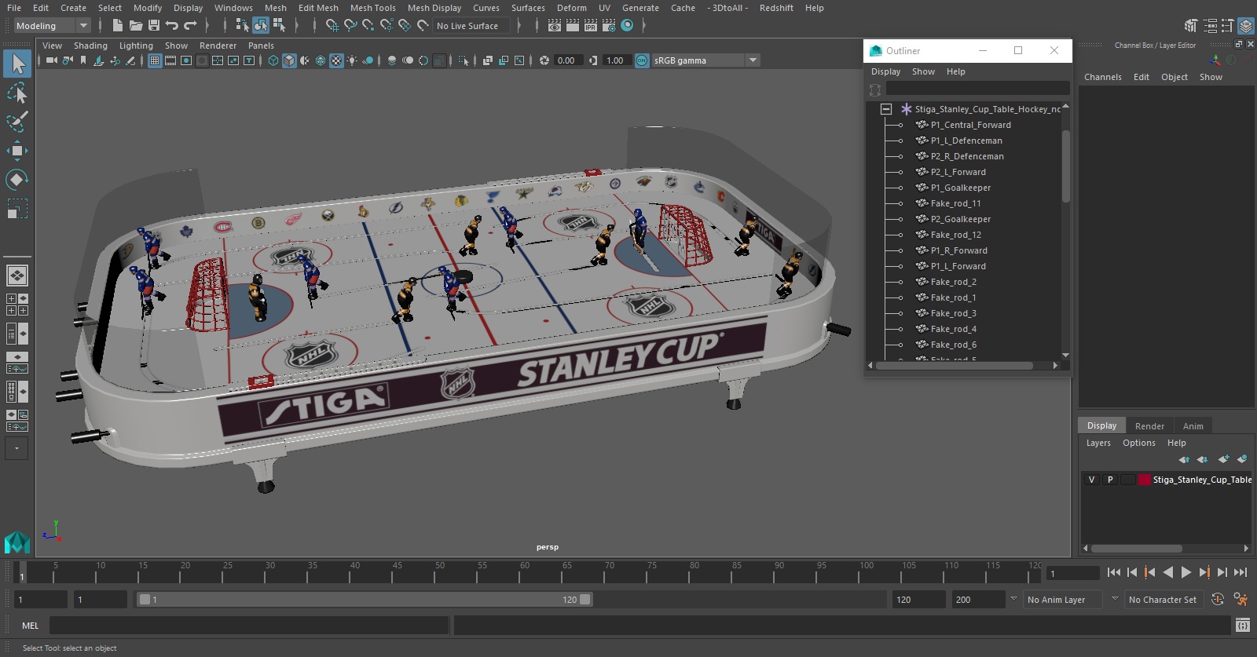Open the No Character Set dropdown

pyautogui.click(x=1164, y=600)
